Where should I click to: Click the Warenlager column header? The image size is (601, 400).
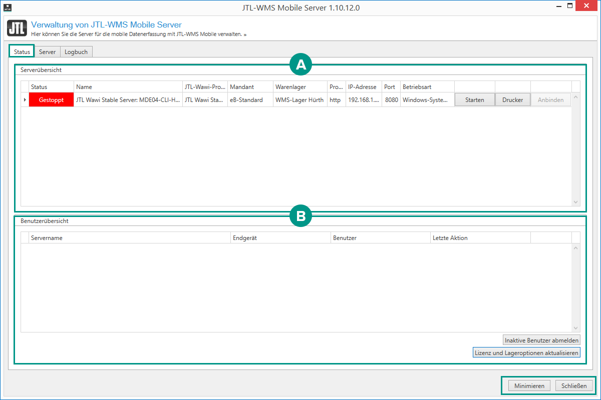299,87
